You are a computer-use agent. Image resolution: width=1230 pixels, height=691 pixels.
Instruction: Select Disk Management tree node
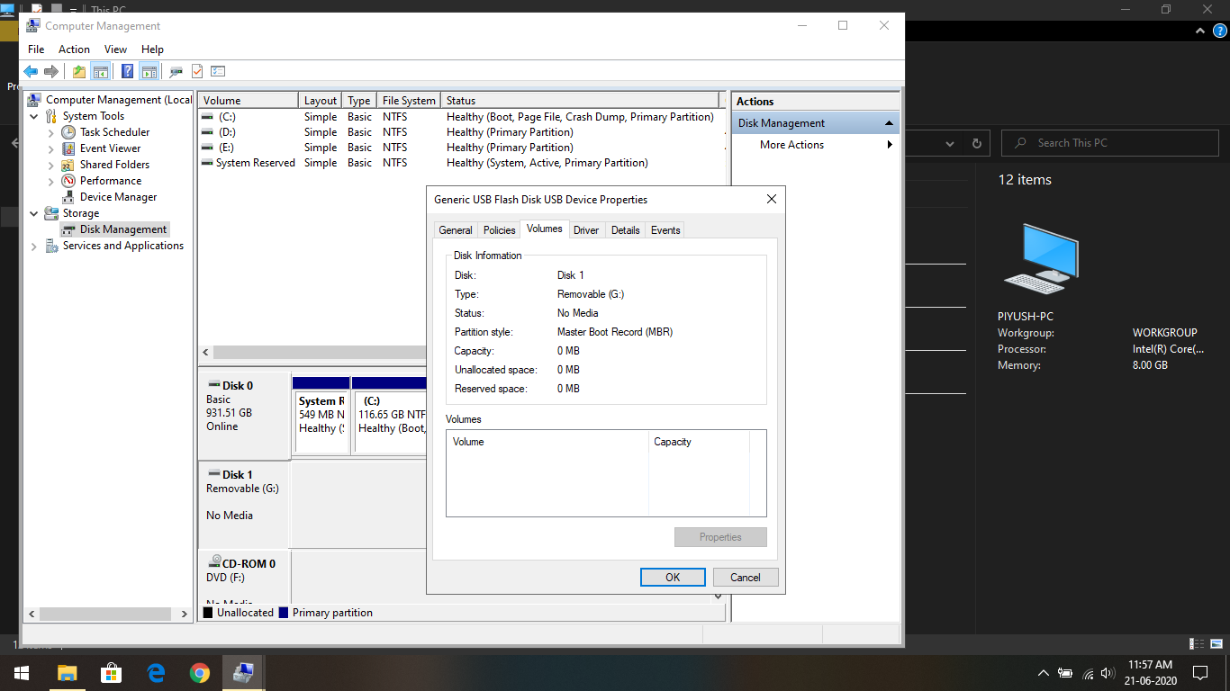pos(122,229)
